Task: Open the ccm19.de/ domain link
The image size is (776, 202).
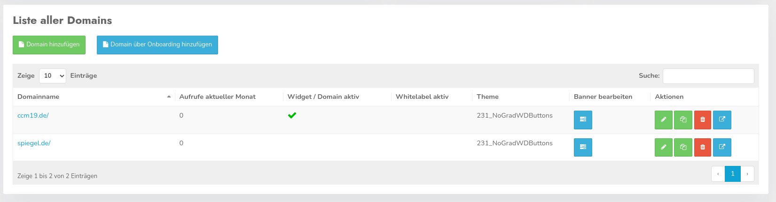Action: (x=33, y=115)
